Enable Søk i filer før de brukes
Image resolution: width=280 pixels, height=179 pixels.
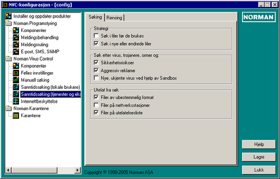96,36
